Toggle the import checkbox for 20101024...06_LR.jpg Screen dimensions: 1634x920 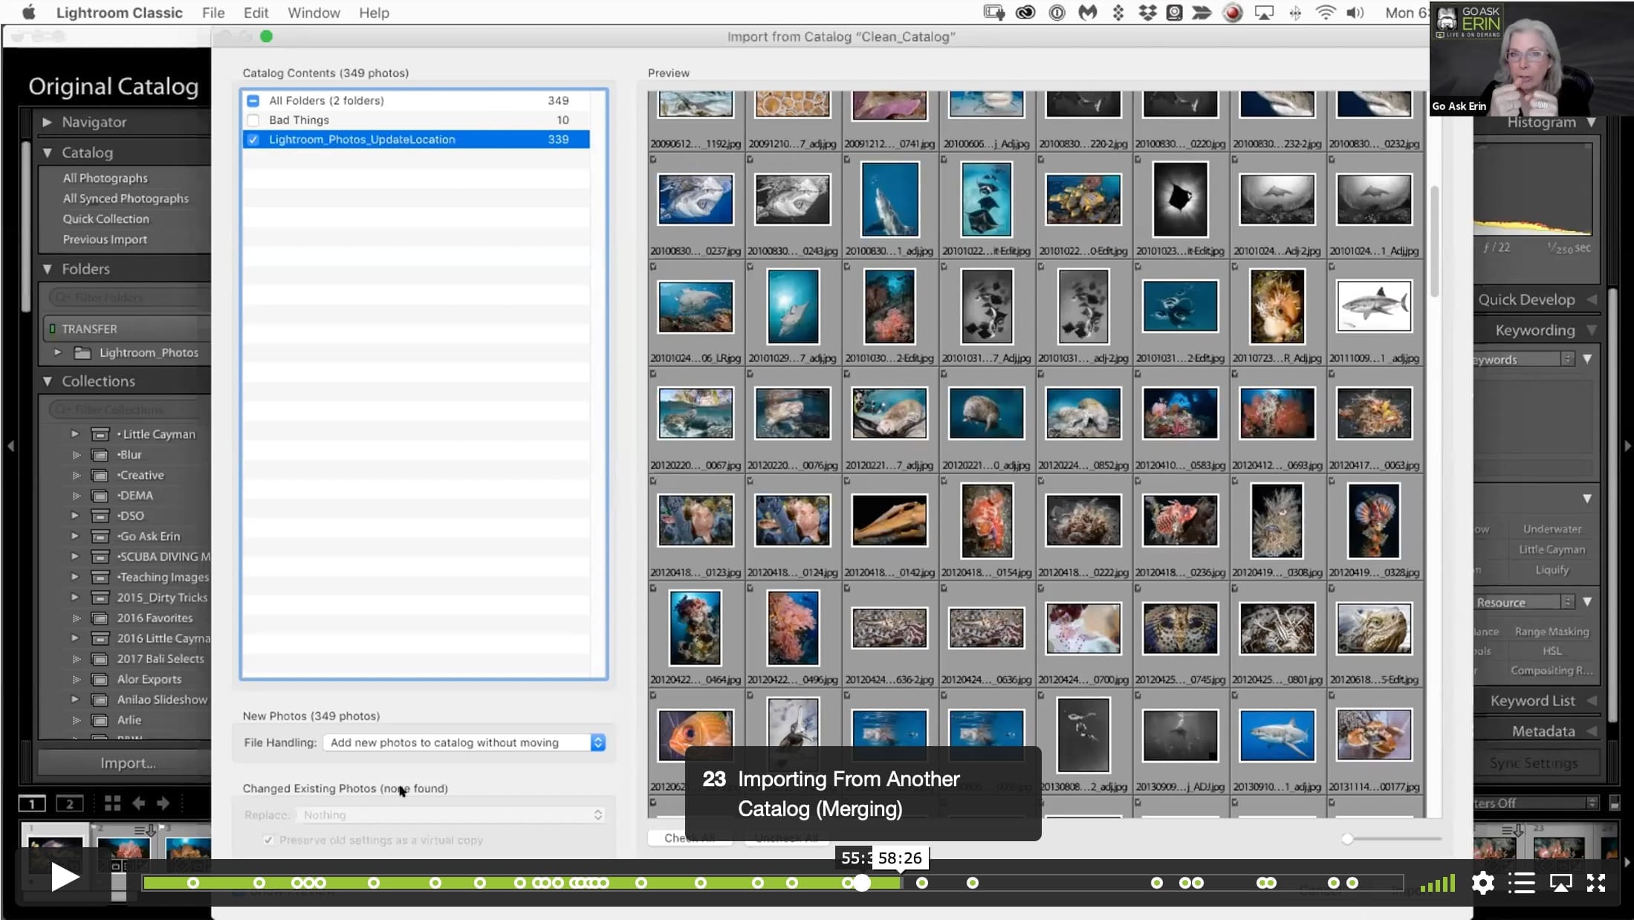[x=653, y=267]
